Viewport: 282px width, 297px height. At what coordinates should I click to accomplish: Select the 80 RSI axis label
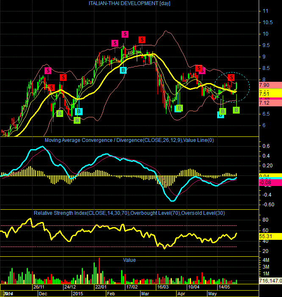(x=265, y=220)
